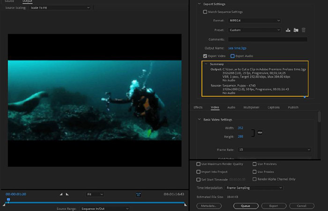This screenshot has width=328, height=211.
Task: Click the Save Preset icon
Action: coord(288,30)
